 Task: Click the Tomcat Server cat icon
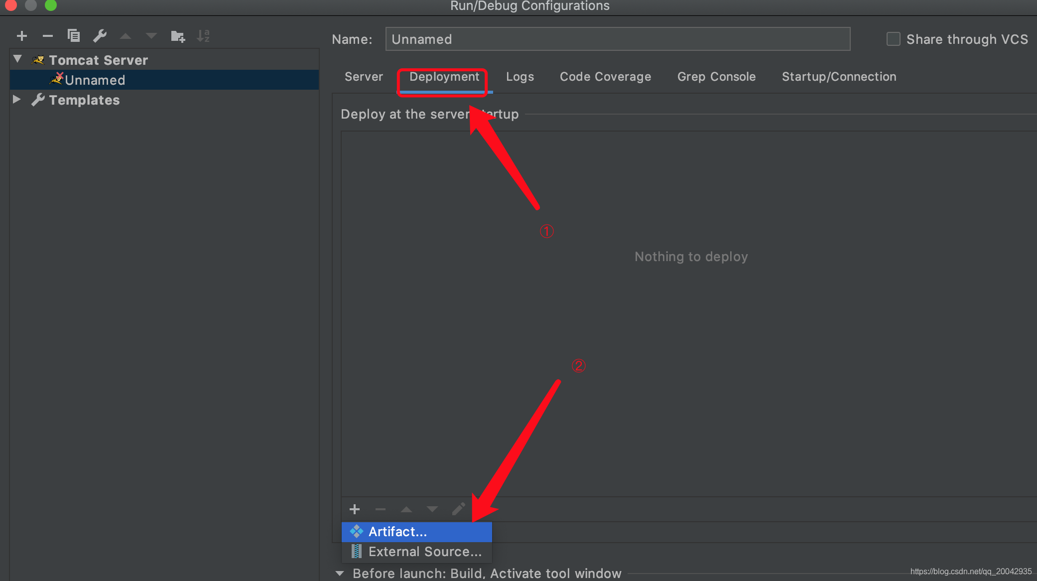point(38,60)
